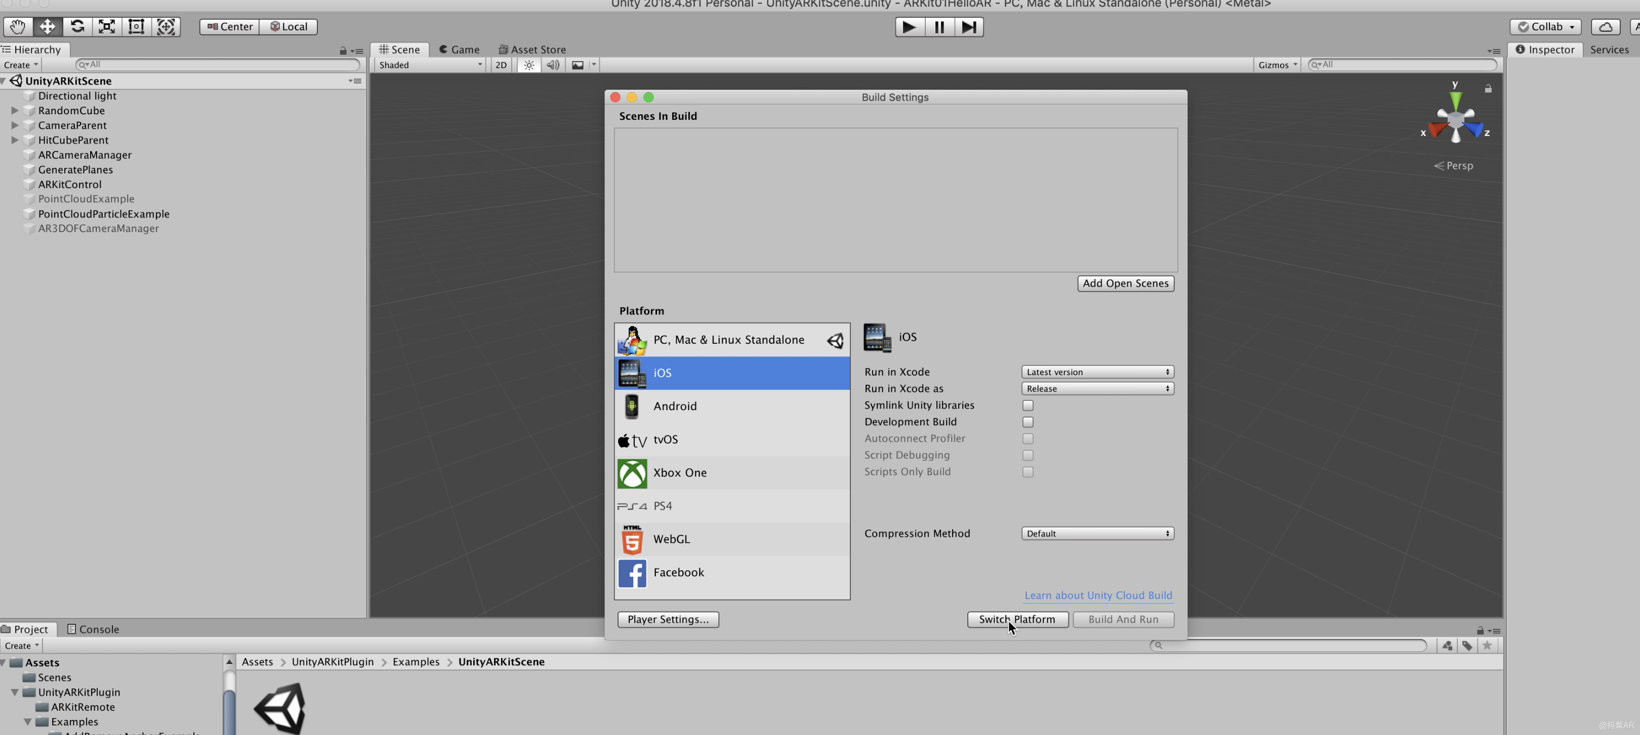Toggle the scene gizmo lock icon
1640x735 pixels.
(x=1488, y=88)
